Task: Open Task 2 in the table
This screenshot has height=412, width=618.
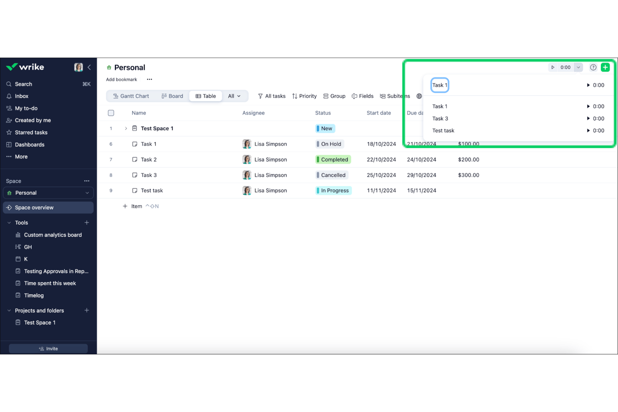Action: pyautogui.click(x=149, y=159)
